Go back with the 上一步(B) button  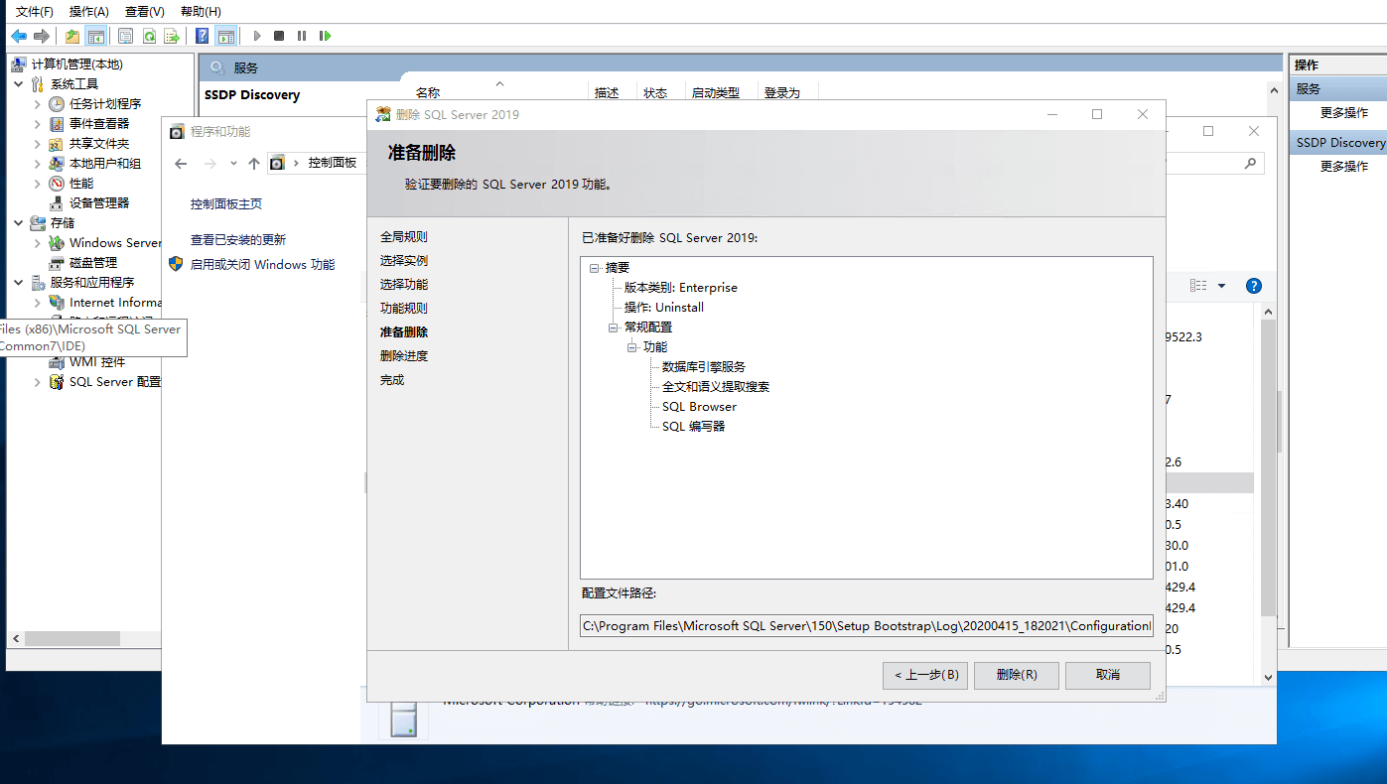pos(924,675)
